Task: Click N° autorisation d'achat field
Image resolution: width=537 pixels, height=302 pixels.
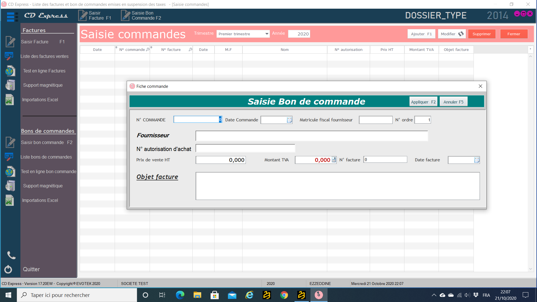Action: click(x=245, y=148)
